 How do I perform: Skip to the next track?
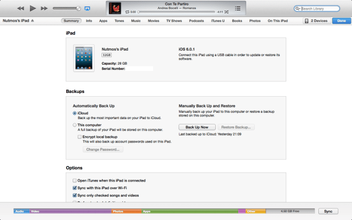point(44,9)
